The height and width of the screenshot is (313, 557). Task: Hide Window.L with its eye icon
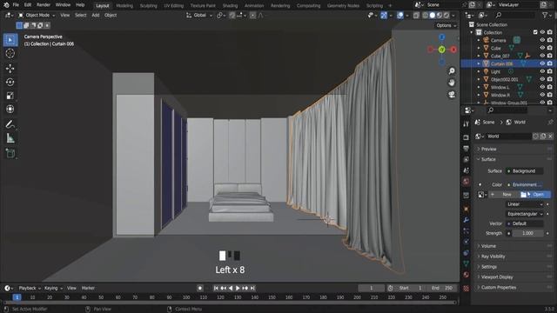542,87
